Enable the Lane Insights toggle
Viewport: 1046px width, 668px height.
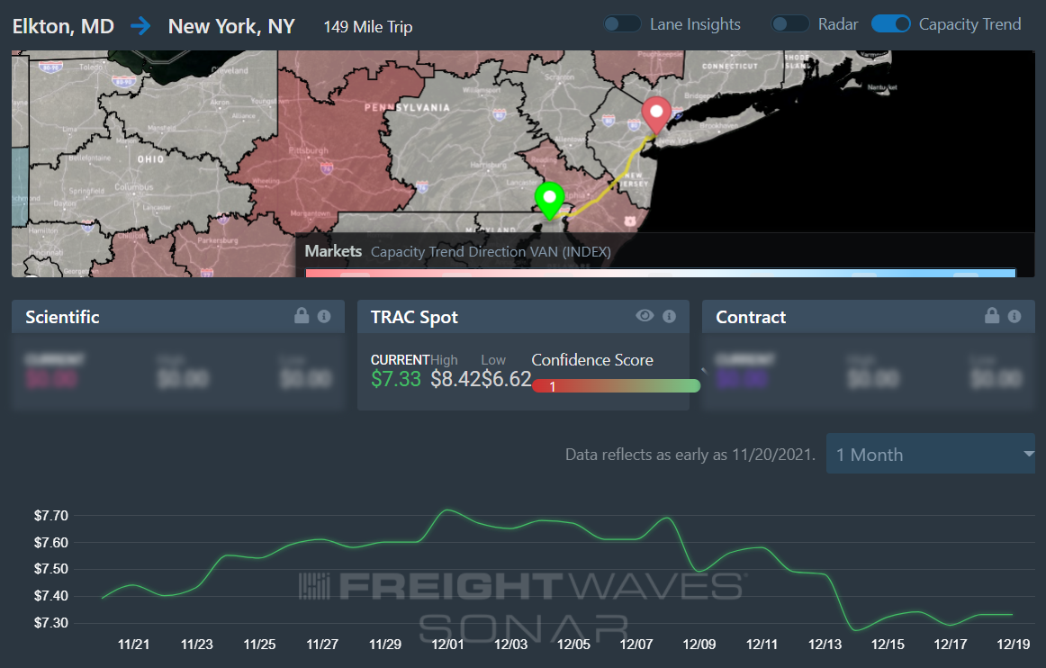coord(622,24)
